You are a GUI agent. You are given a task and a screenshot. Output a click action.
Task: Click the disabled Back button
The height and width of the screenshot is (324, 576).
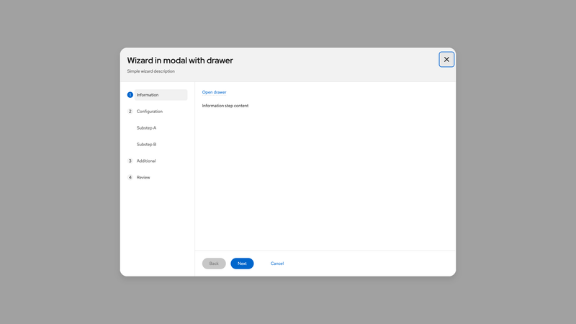[214, 264]
